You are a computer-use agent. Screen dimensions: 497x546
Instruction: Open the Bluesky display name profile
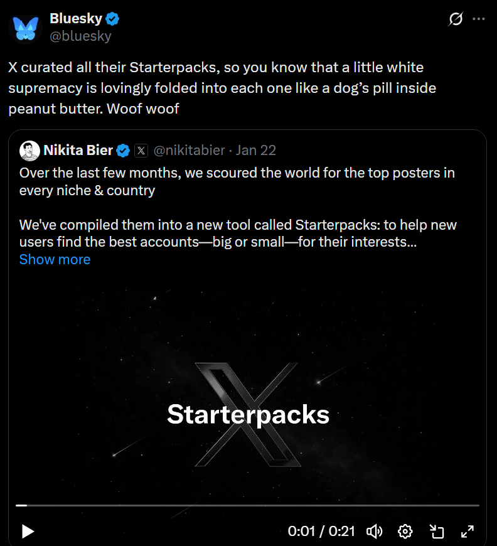75,19
